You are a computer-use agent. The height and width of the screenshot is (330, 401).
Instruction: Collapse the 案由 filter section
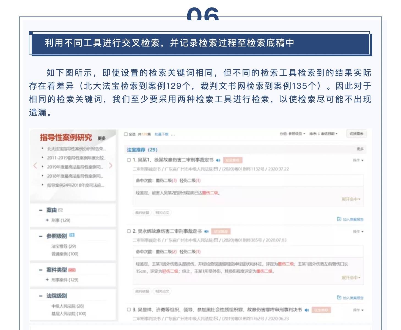coord(41,210)
